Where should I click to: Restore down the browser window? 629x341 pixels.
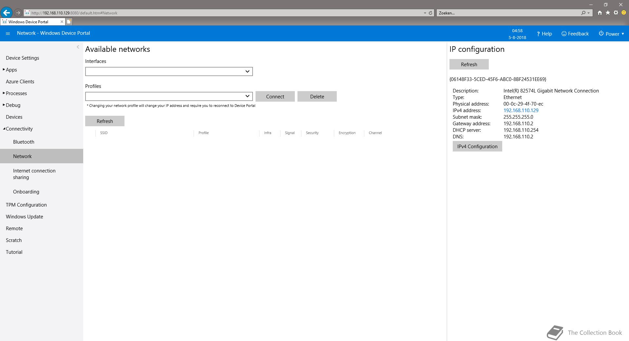click(606, 5)
